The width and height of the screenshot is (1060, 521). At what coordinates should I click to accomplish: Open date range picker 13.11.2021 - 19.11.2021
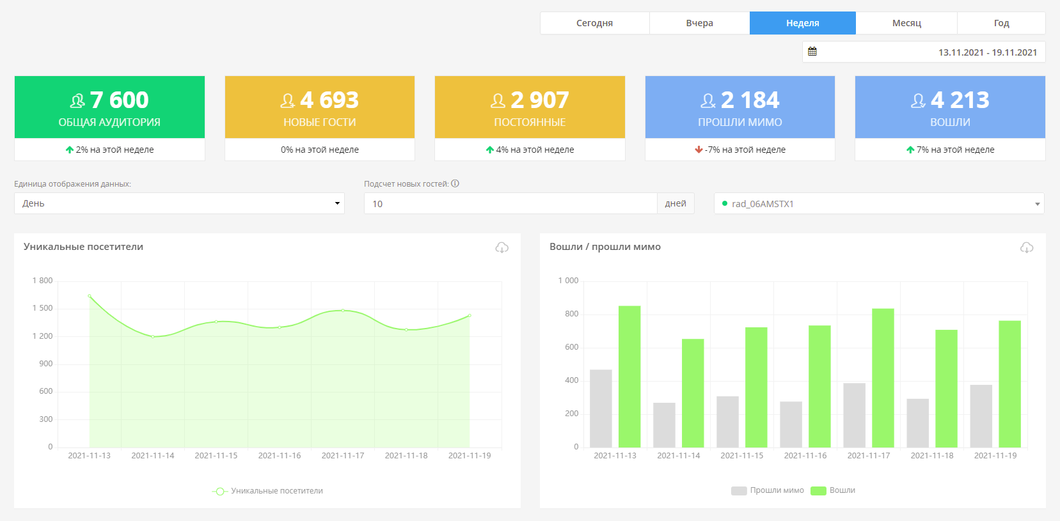[x=924, y=52]
